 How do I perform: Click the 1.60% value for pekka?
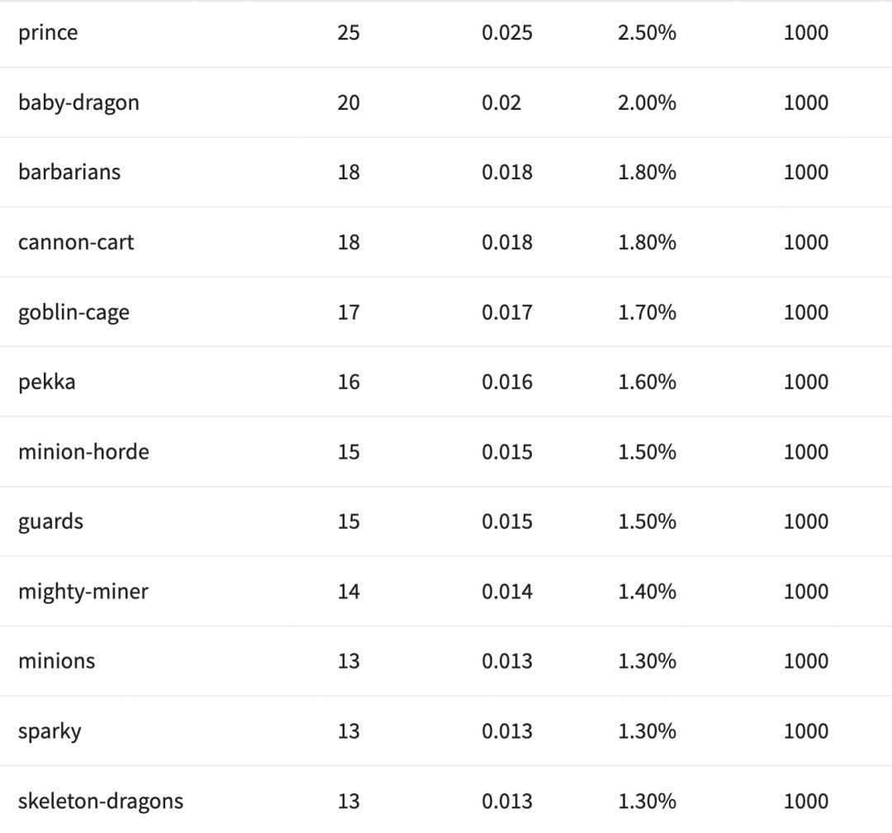pos(647,383)
